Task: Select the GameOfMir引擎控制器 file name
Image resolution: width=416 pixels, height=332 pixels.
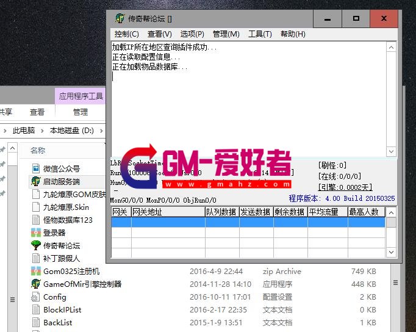Action: tap(82, 284)
